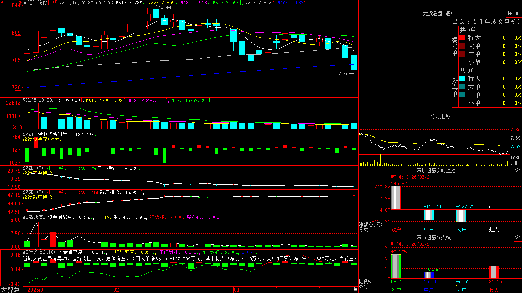Click the 已成交委托单成交量统计 header
The width and height of the screenshot is (522, 293).
click(x=487, y=22)
